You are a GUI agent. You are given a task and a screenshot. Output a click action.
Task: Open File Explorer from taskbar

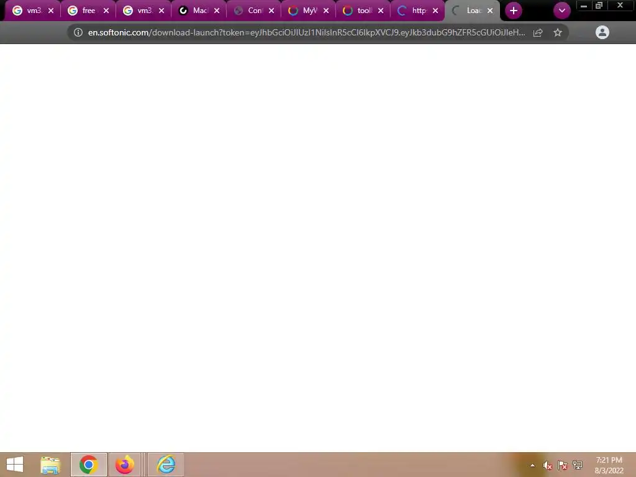coord(50,465)
